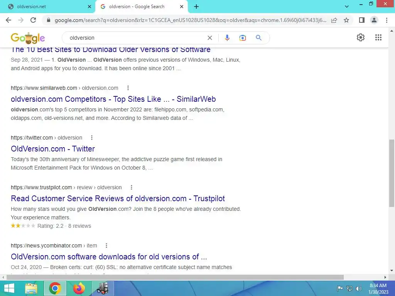Click the taskbar clock 8:34 AM

[x=378, y=286]
